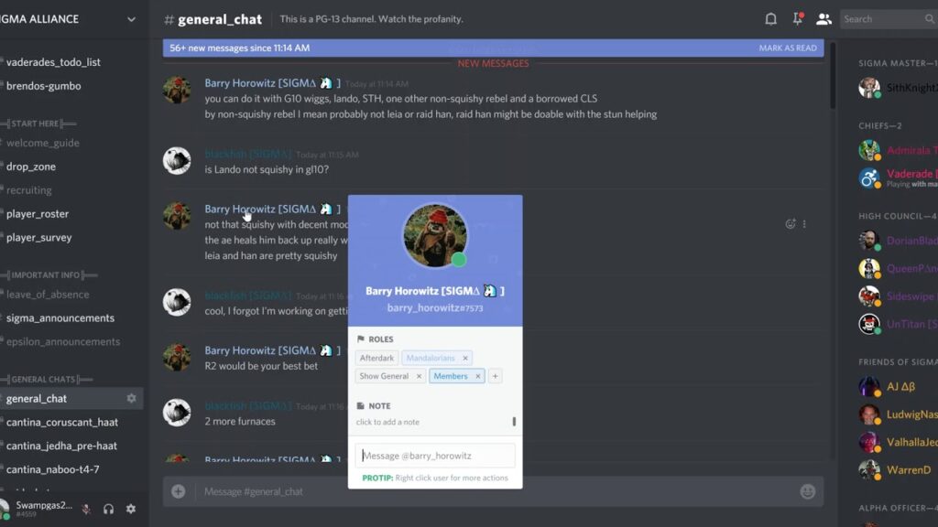Open notification bell settings
Viewport: 938px width, 527px height.
(770, 19)
